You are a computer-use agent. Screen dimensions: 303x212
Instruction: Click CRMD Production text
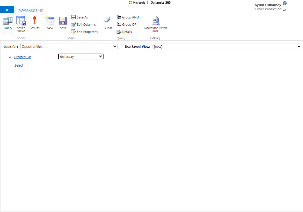point(268,9)
